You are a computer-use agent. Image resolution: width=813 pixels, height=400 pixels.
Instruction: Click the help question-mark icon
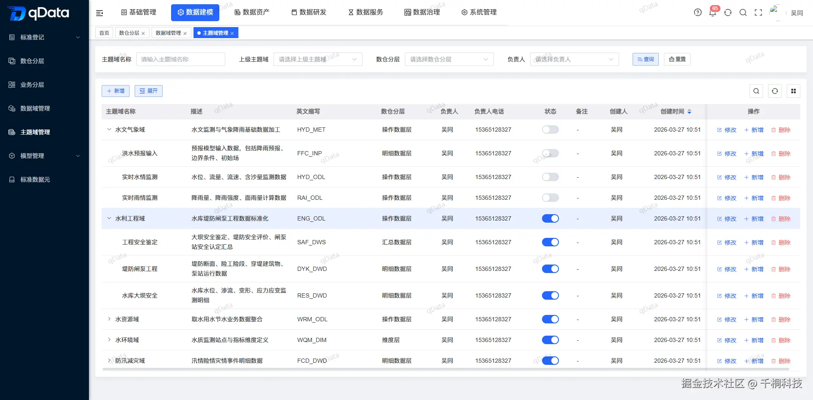point(697,13)
